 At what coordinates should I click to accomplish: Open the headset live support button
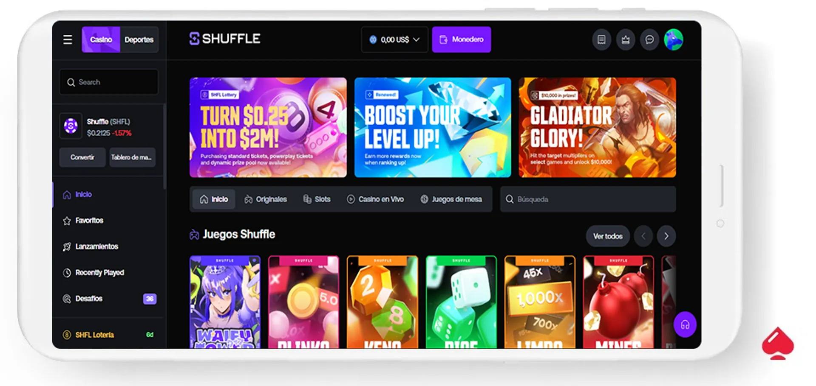[685, 325]
